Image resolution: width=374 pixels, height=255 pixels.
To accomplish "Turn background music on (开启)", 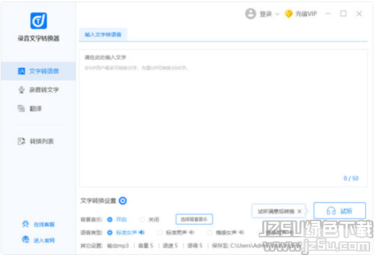I will pyautogui.click(x=110, y=220).
